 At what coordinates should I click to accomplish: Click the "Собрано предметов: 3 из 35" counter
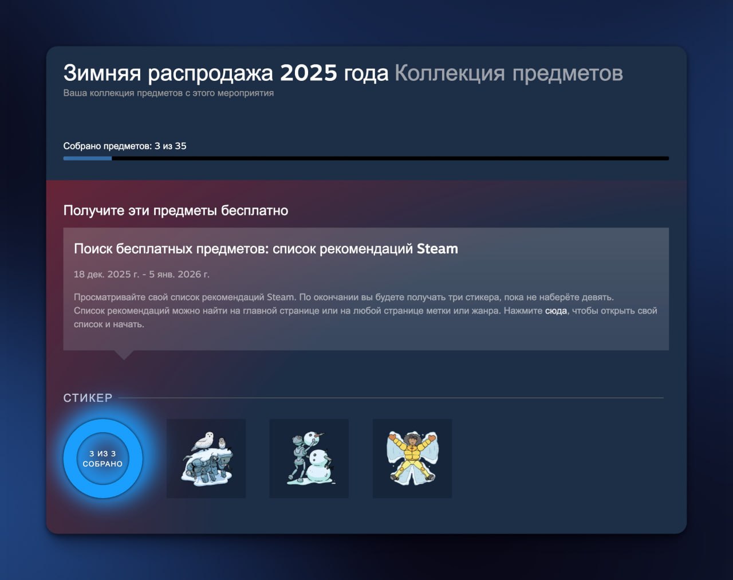point(125,146)
